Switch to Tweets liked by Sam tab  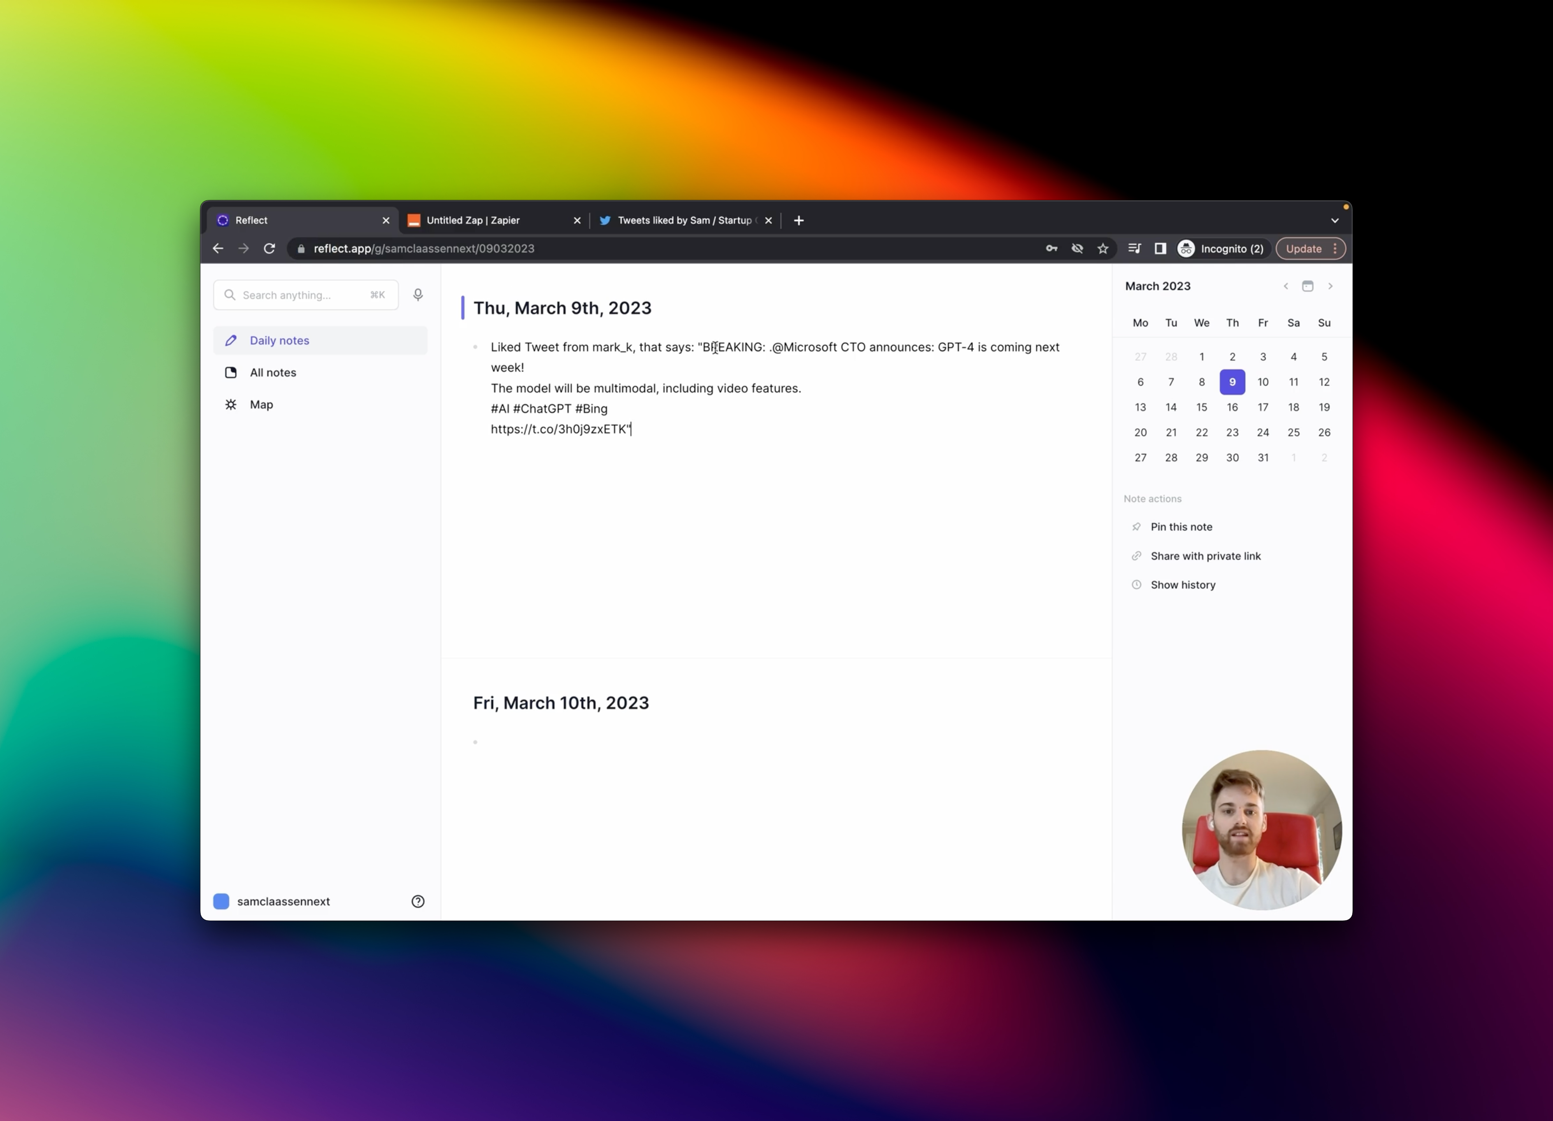[x=685, y=221]
